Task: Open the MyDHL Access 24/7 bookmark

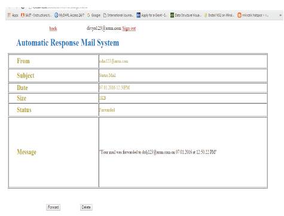Action: coord(69,15)
